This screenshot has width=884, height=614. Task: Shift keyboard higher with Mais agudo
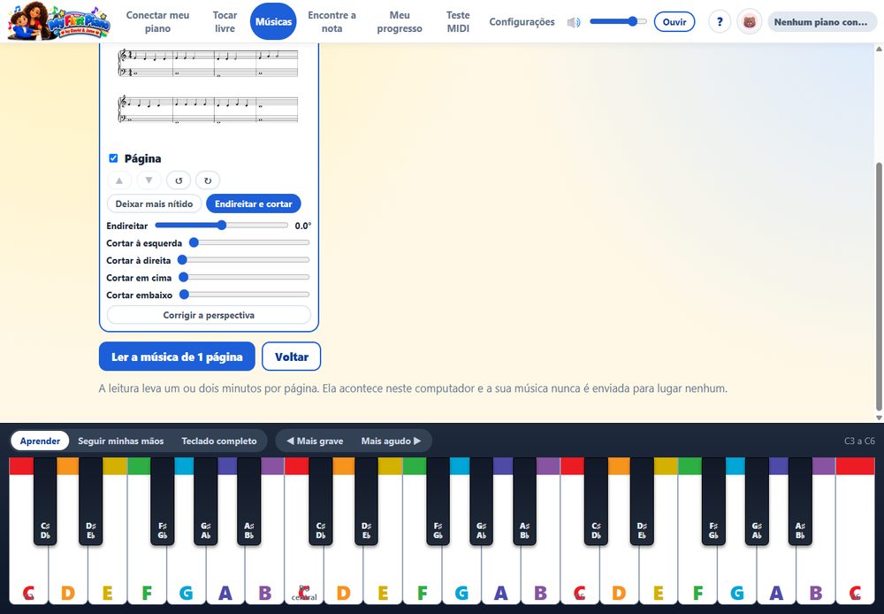coord(391,441)
